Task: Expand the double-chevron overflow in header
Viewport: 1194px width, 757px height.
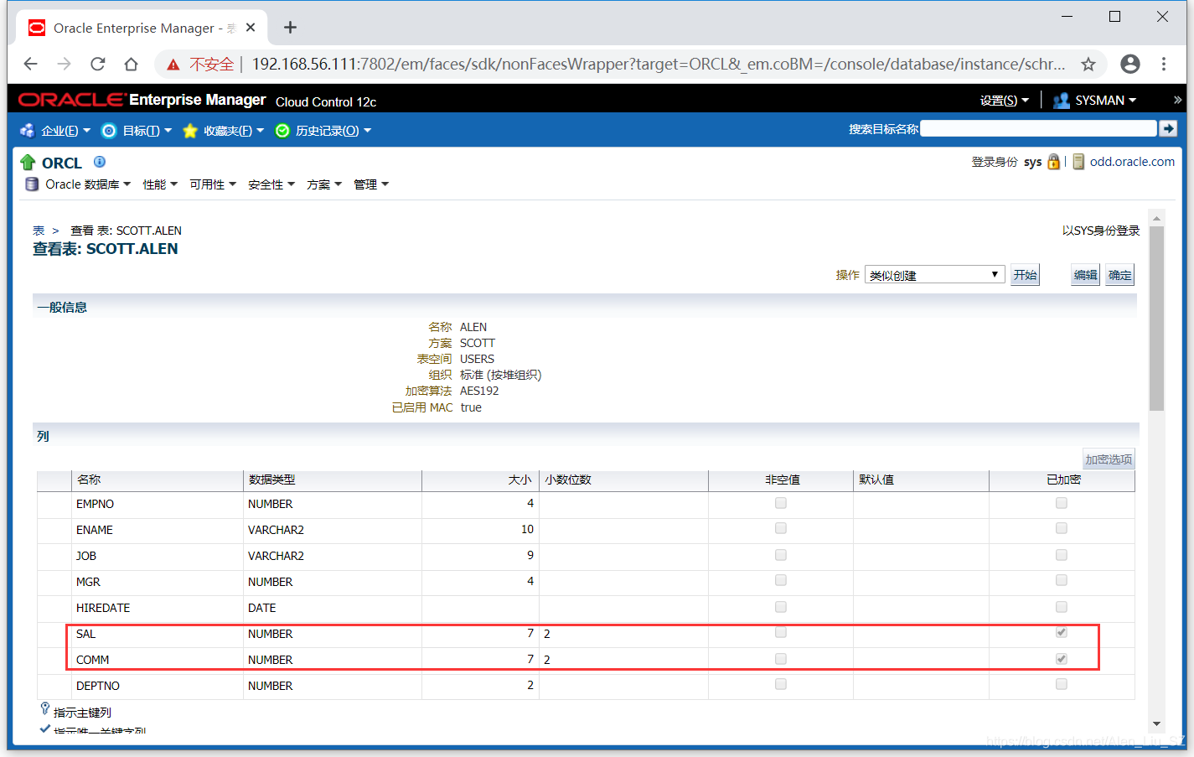Action: [1177, 100]
